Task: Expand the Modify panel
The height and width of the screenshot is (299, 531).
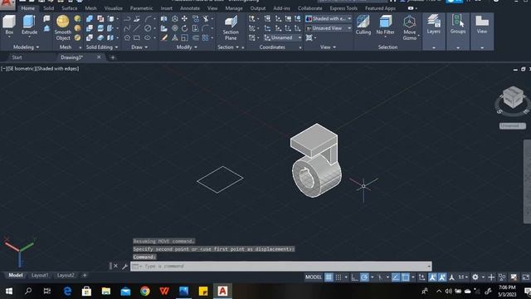Action: click(x=187, y=47)
